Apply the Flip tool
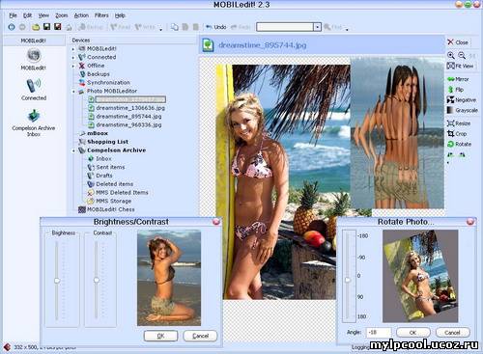This screenshot has height=354, width=483. pyautogui.click(x=455, y=90)
